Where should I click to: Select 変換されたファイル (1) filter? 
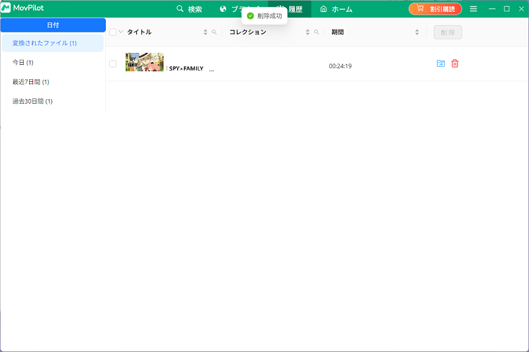[53, 43]
